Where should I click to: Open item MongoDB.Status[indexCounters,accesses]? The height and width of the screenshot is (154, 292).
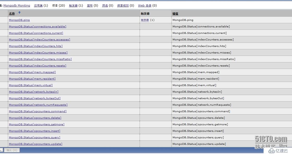39,39
